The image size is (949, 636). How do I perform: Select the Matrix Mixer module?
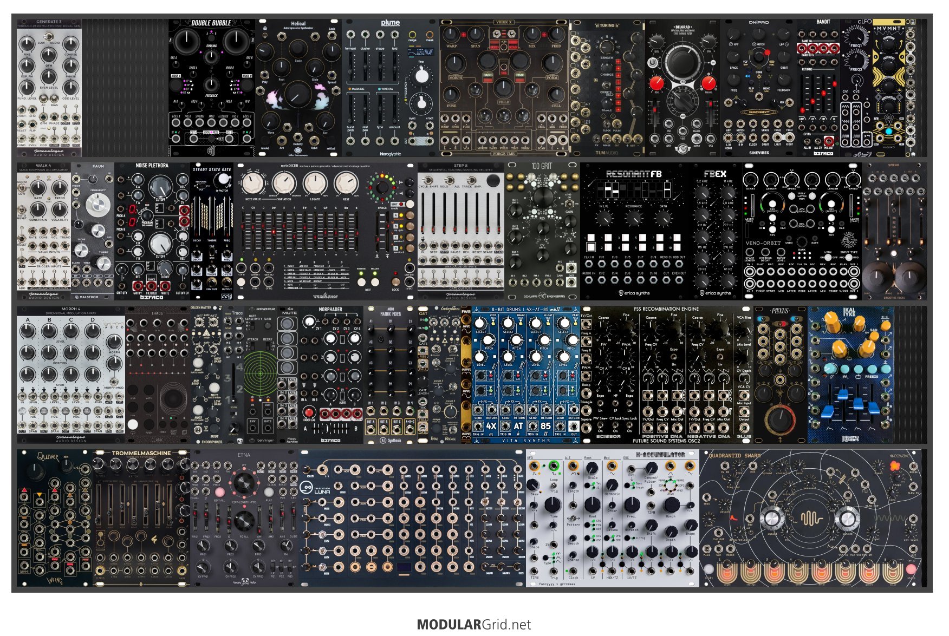click(x=391, y=375)
